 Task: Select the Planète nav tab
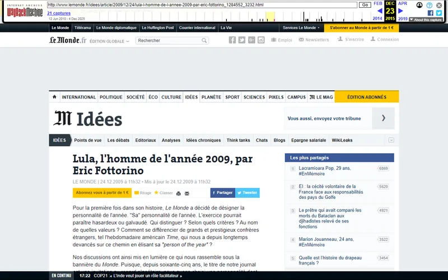pyautogui.click(x=211, y=97)
